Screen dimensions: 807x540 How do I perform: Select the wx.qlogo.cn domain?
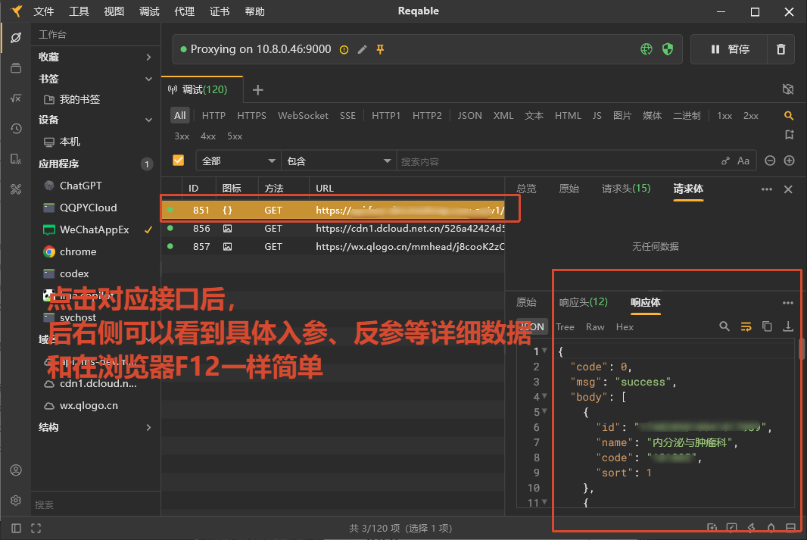[89, 406]
